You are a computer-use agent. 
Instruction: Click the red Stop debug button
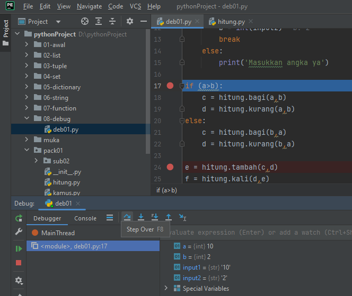point(19,263)
